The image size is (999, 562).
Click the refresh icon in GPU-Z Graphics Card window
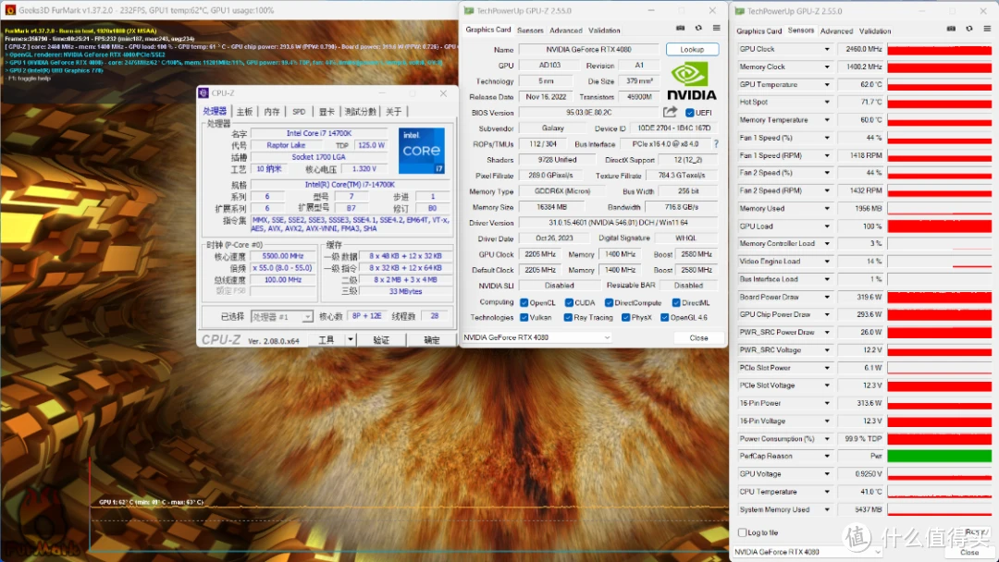(698, 28)
